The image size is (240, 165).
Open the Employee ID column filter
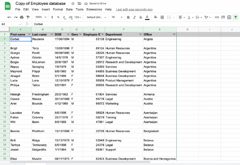(x=102, y=34)
